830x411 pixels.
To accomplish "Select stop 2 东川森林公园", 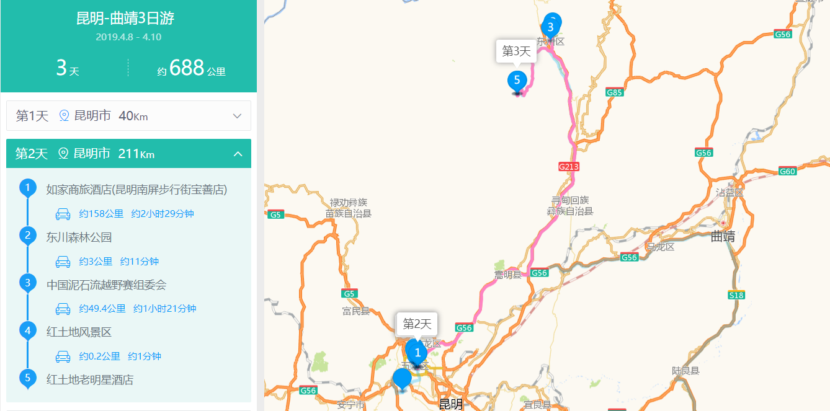I will point(79,237).
